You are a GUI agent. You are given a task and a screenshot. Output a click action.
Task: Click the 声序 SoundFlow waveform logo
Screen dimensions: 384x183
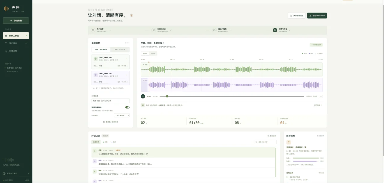coord(6,8)
